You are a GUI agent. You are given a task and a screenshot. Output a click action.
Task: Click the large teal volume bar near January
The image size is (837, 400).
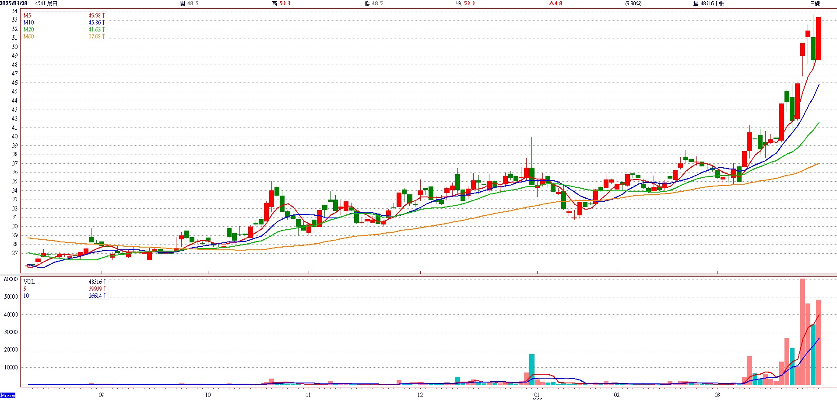pyautogui.click(x=532, y=369)
